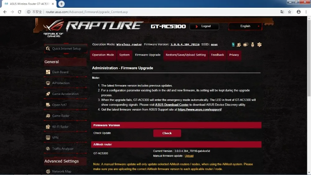Bookmark this page with the star icon

[290, 12]
